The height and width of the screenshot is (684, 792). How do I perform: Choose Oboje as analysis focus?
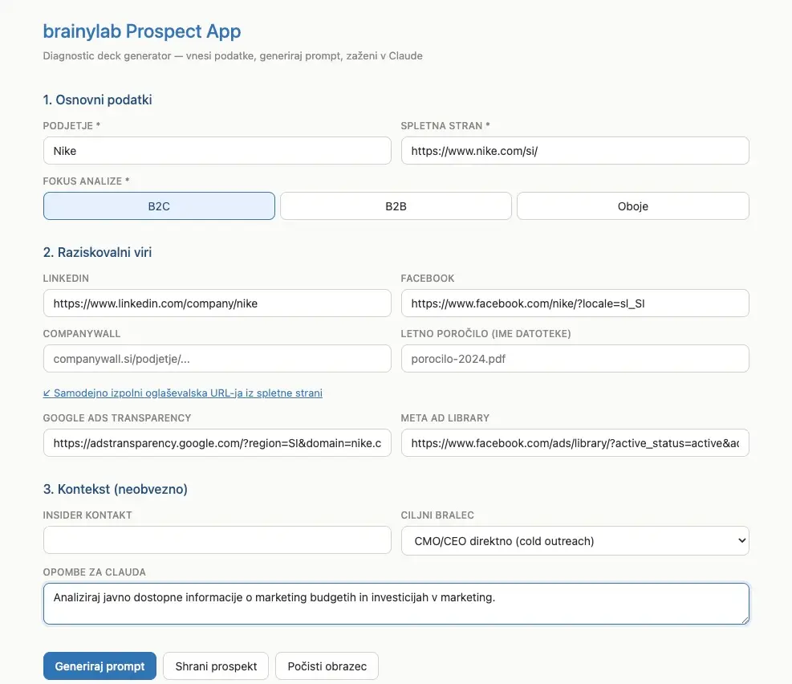click(x=632, y=206)
